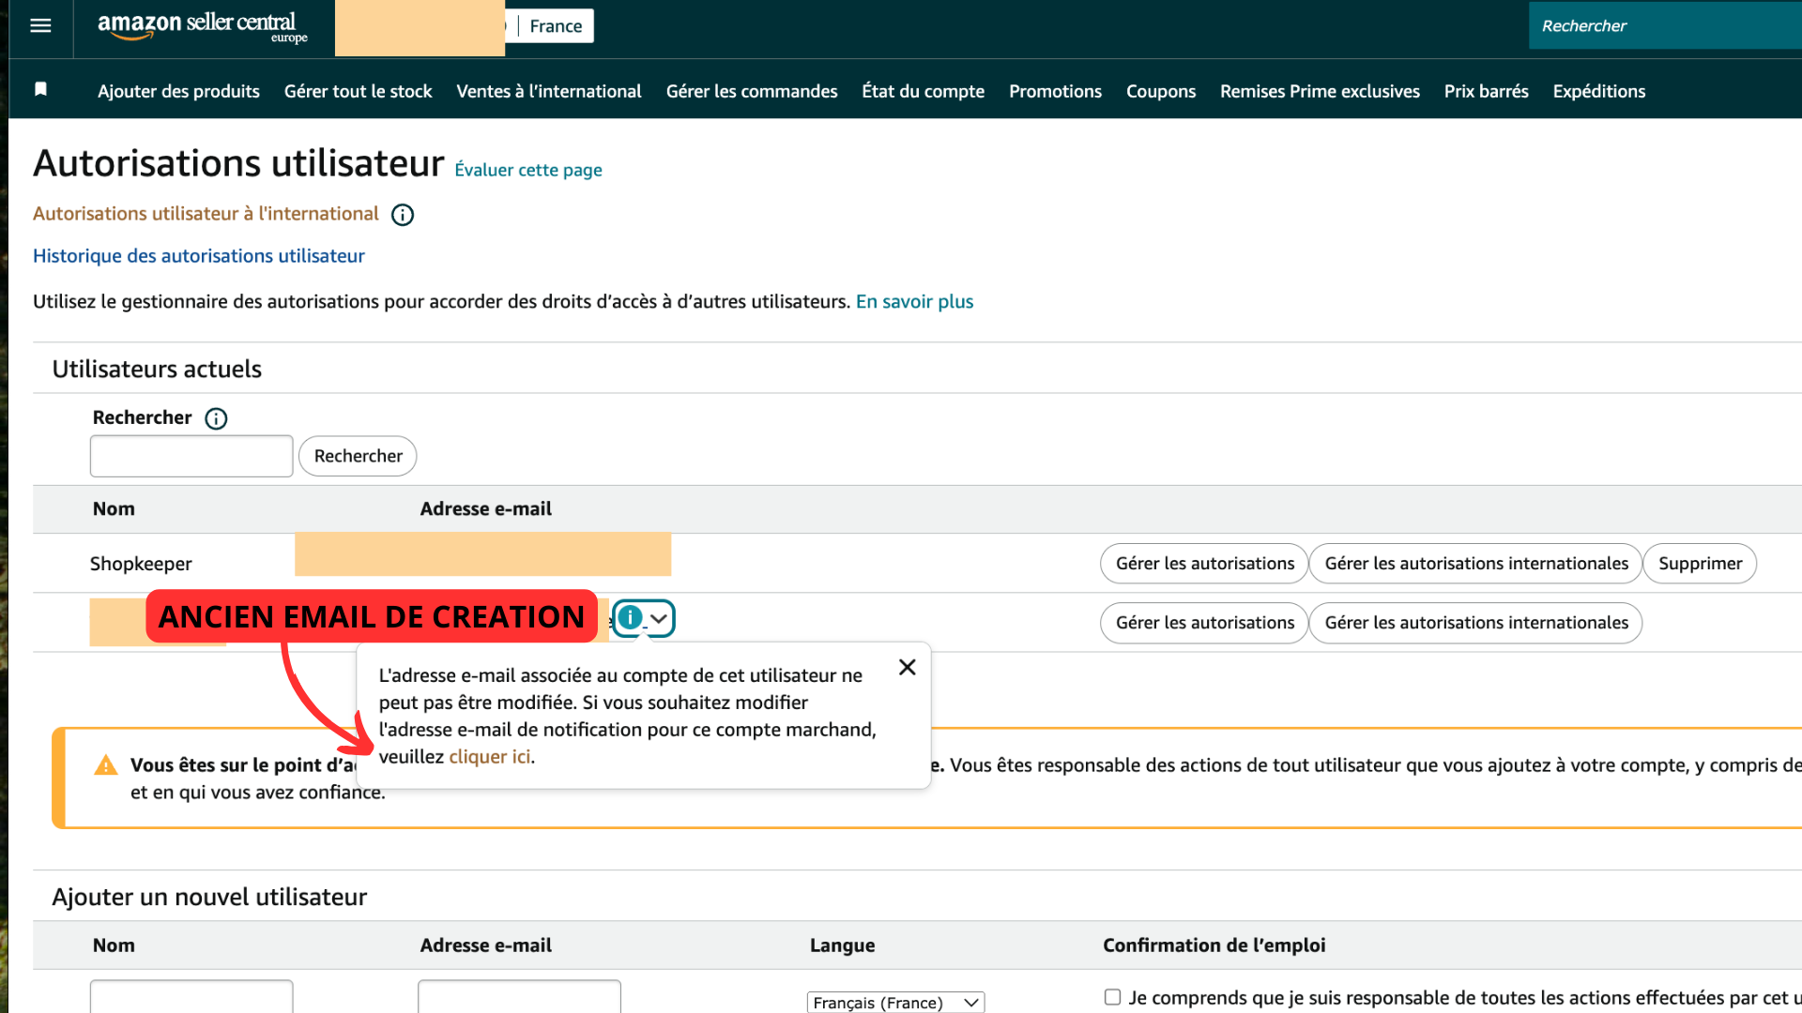Focus the new user Nom field

coord(191,996)
